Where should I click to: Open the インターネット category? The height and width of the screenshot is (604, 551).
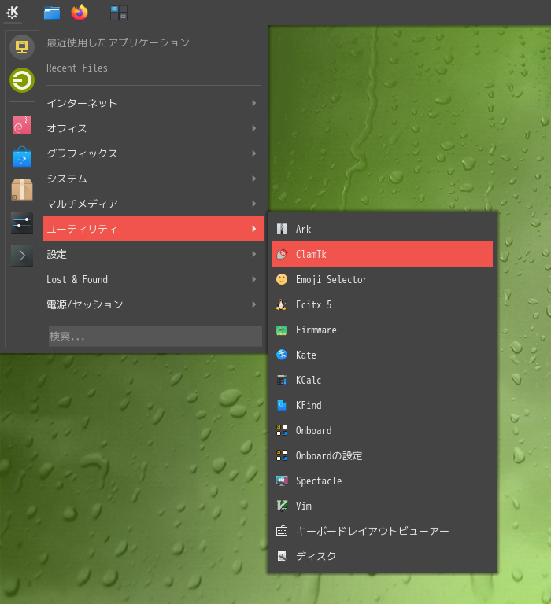[153, 103]
